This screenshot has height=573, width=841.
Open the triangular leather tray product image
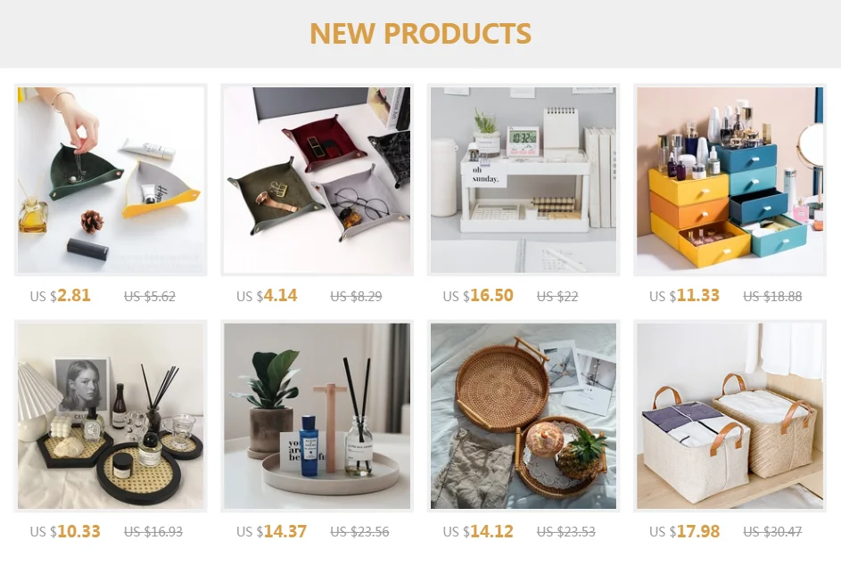pyautogui.click(x=111, y=180)
